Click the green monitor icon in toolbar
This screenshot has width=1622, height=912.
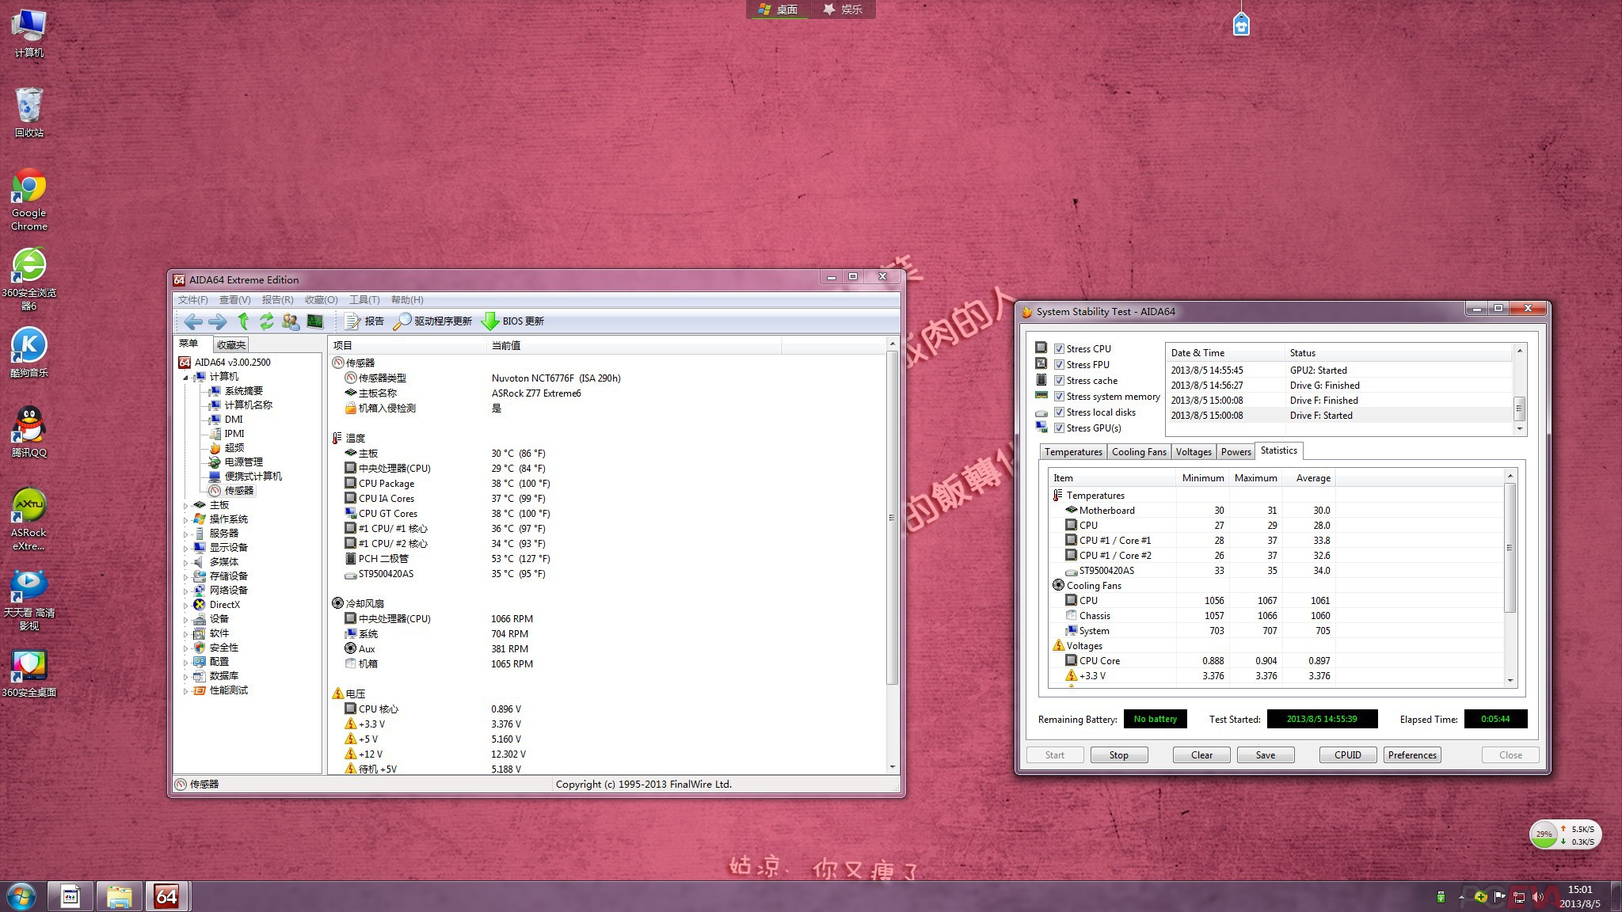(315, 321)
